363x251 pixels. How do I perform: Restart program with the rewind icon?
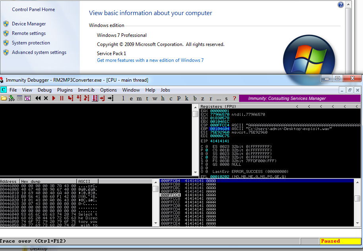pos(38,98)
